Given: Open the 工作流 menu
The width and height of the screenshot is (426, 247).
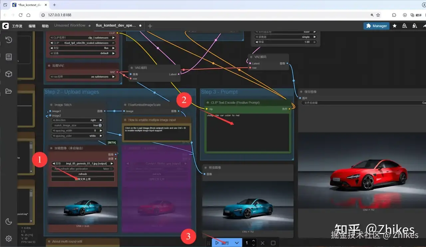Looking at the screenshot, I should click(17, 26).
